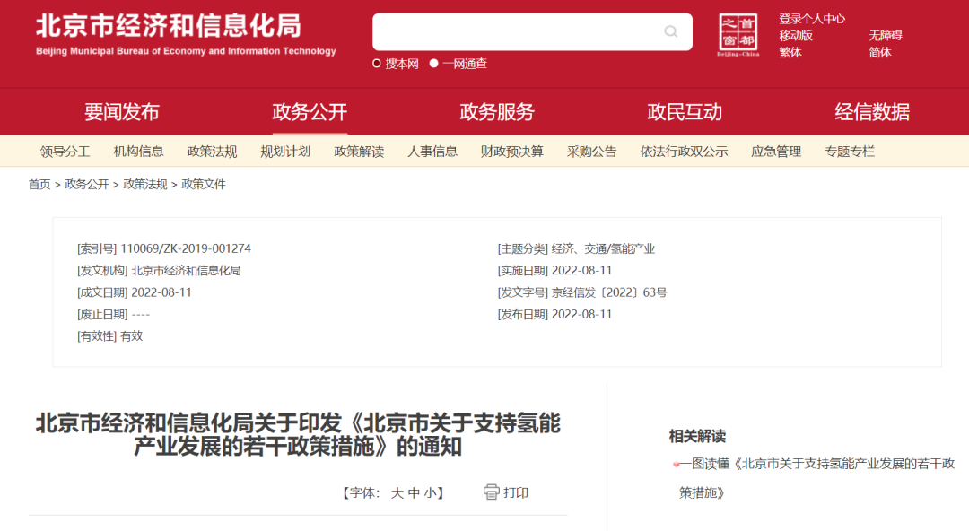
Task: Click 政策法规 in the breadcrumb
Action: (145, 184)
